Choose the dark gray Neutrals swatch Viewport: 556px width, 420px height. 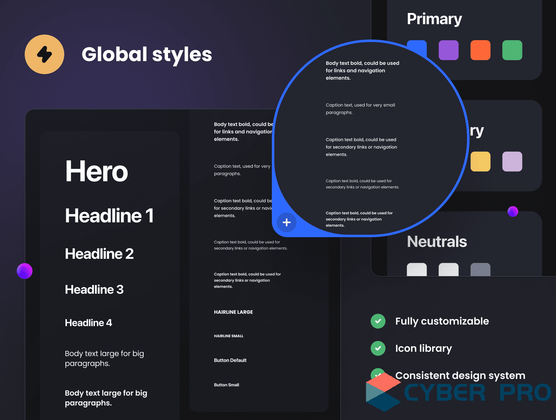tap(480, 270)
